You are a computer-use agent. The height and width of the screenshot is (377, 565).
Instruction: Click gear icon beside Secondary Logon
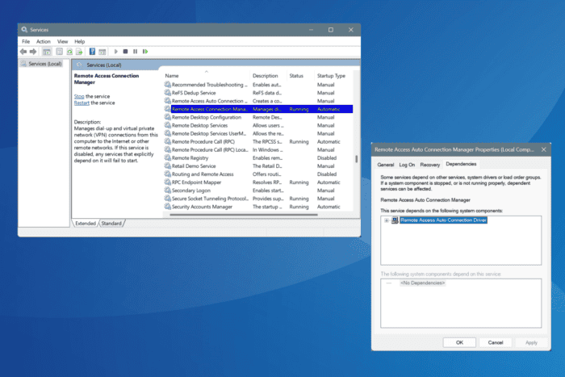click(x=168, y=191)
